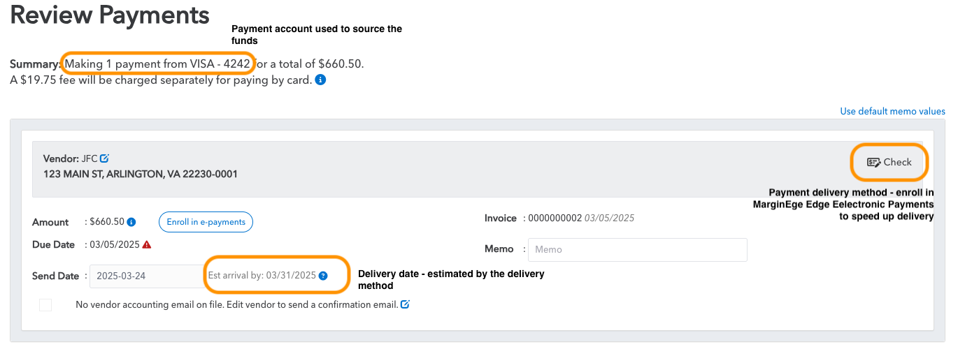Click the info icon beside the card fee notice

point(320,80)
